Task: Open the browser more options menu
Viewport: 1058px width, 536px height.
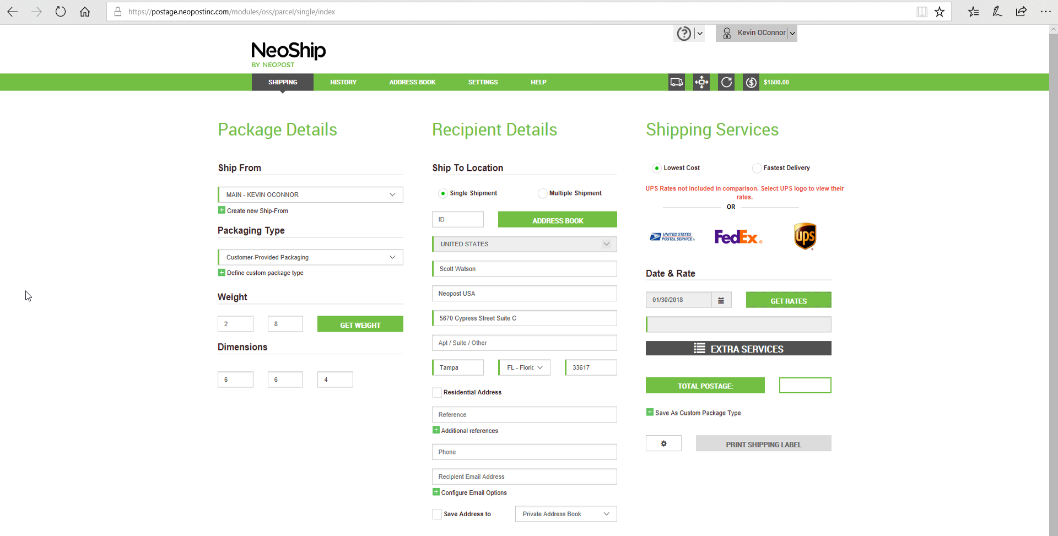Action: tap(1045, 12)
